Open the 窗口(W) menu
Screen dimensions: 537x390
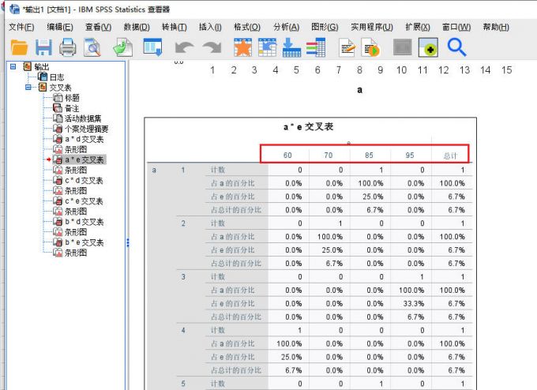pyautogui.click(x=456, y=27)
